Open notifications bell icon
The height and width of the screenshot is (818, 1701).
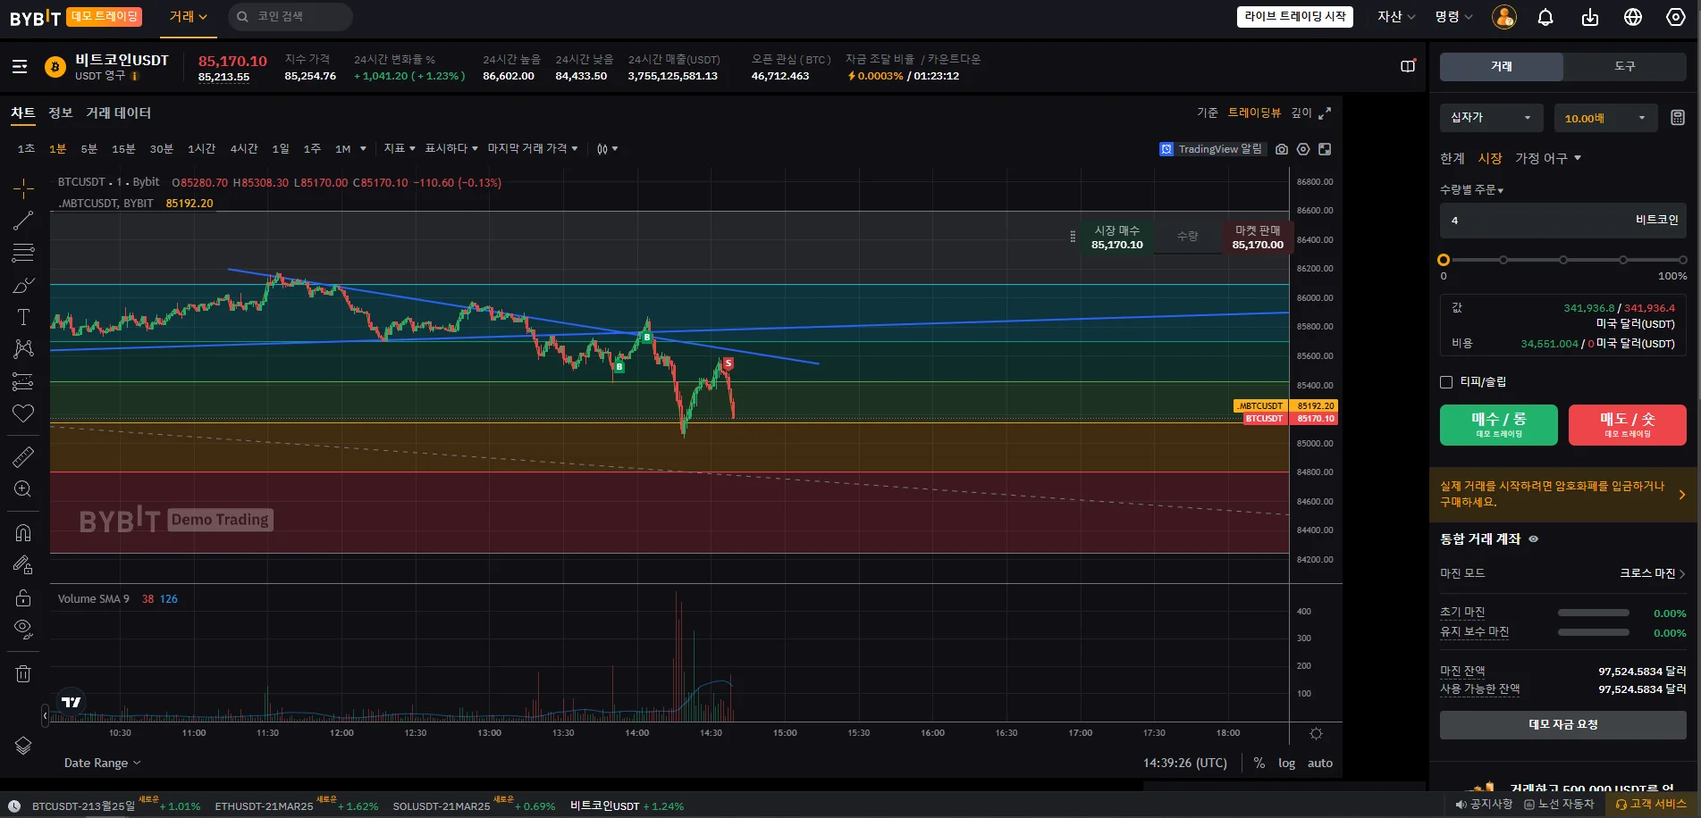[1545, 17]
